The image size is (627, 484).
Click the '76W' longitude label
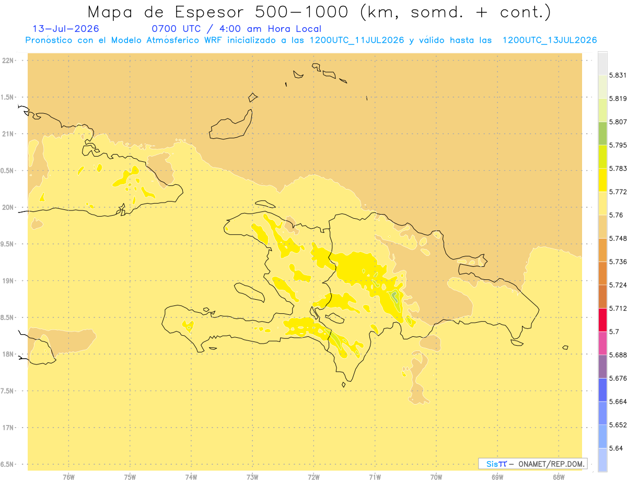[x=68, y=477]
